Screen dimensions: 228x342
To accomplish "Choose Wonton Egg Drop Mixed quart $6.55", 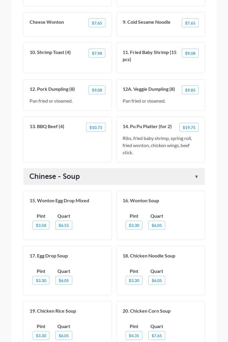I will coord(64,225).
